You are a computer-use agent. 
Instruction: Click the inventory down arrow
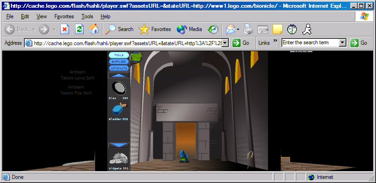[x=119, y=145]
